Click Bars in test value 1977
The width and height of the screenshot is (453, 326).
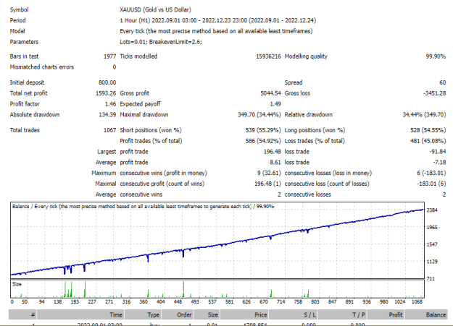[109, 56]
